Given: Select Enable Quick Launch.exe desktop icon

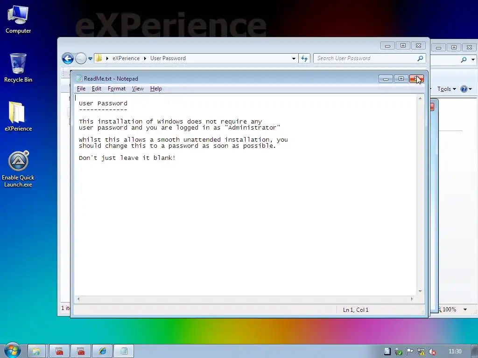Looking at the screenshot, I should (18, 169).
